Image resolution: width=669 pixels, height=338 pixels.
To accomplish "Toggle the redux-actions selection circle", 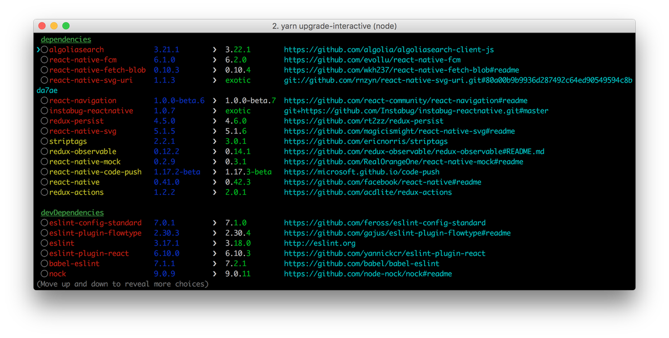I will point(45,192).
